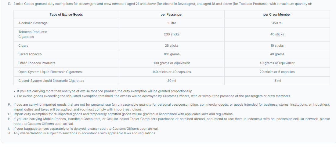Click the "per Crew Member" column header

point(277,14)
